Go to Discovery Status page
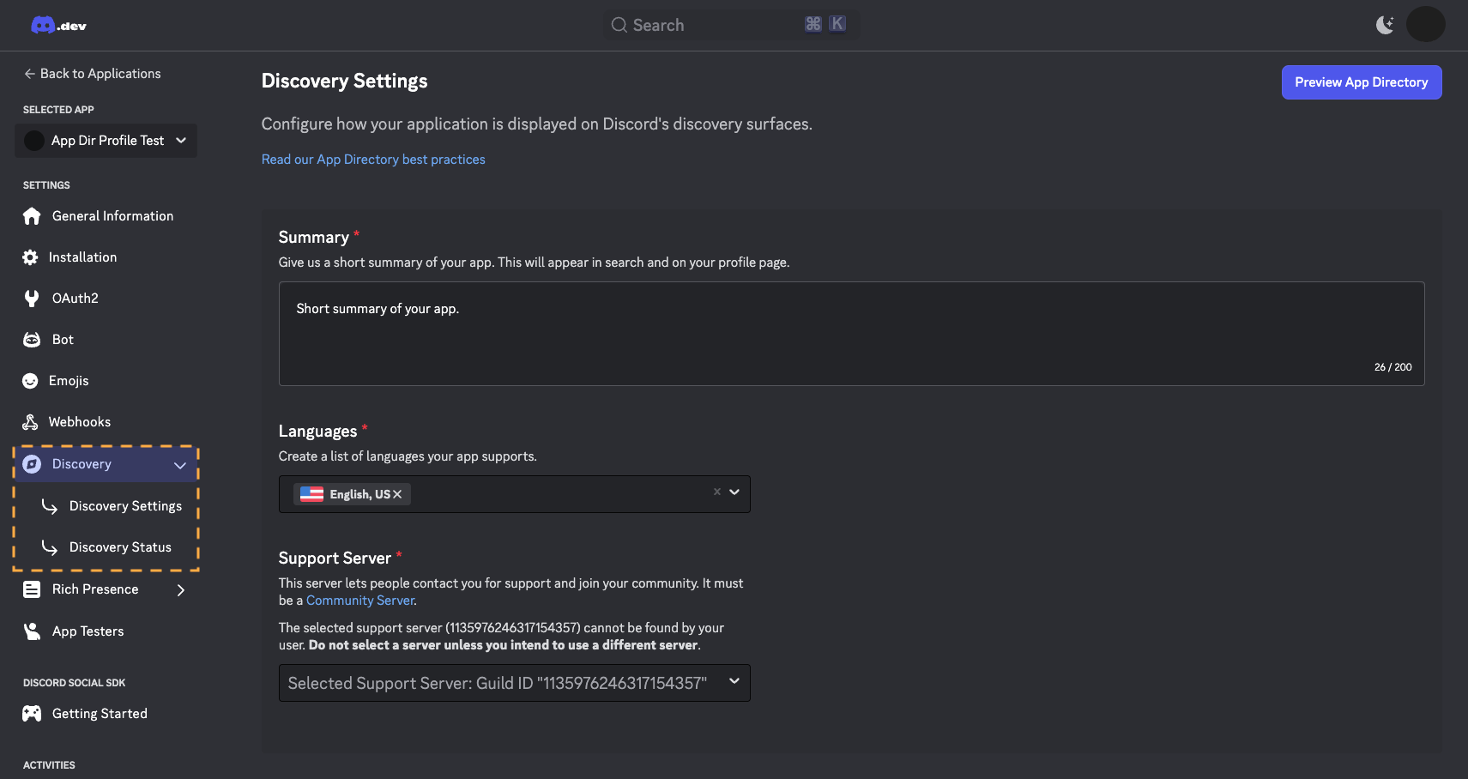This screenshot has height=779, width=1468. pyautogui.click(x=120, y=547)
